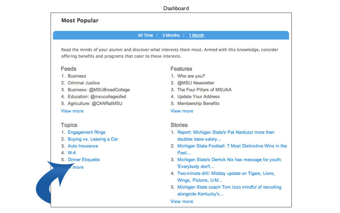Open the Pat Narduzzi base salary story
Viewport: 340px width, 213px height.
click(x=226, y=136)
